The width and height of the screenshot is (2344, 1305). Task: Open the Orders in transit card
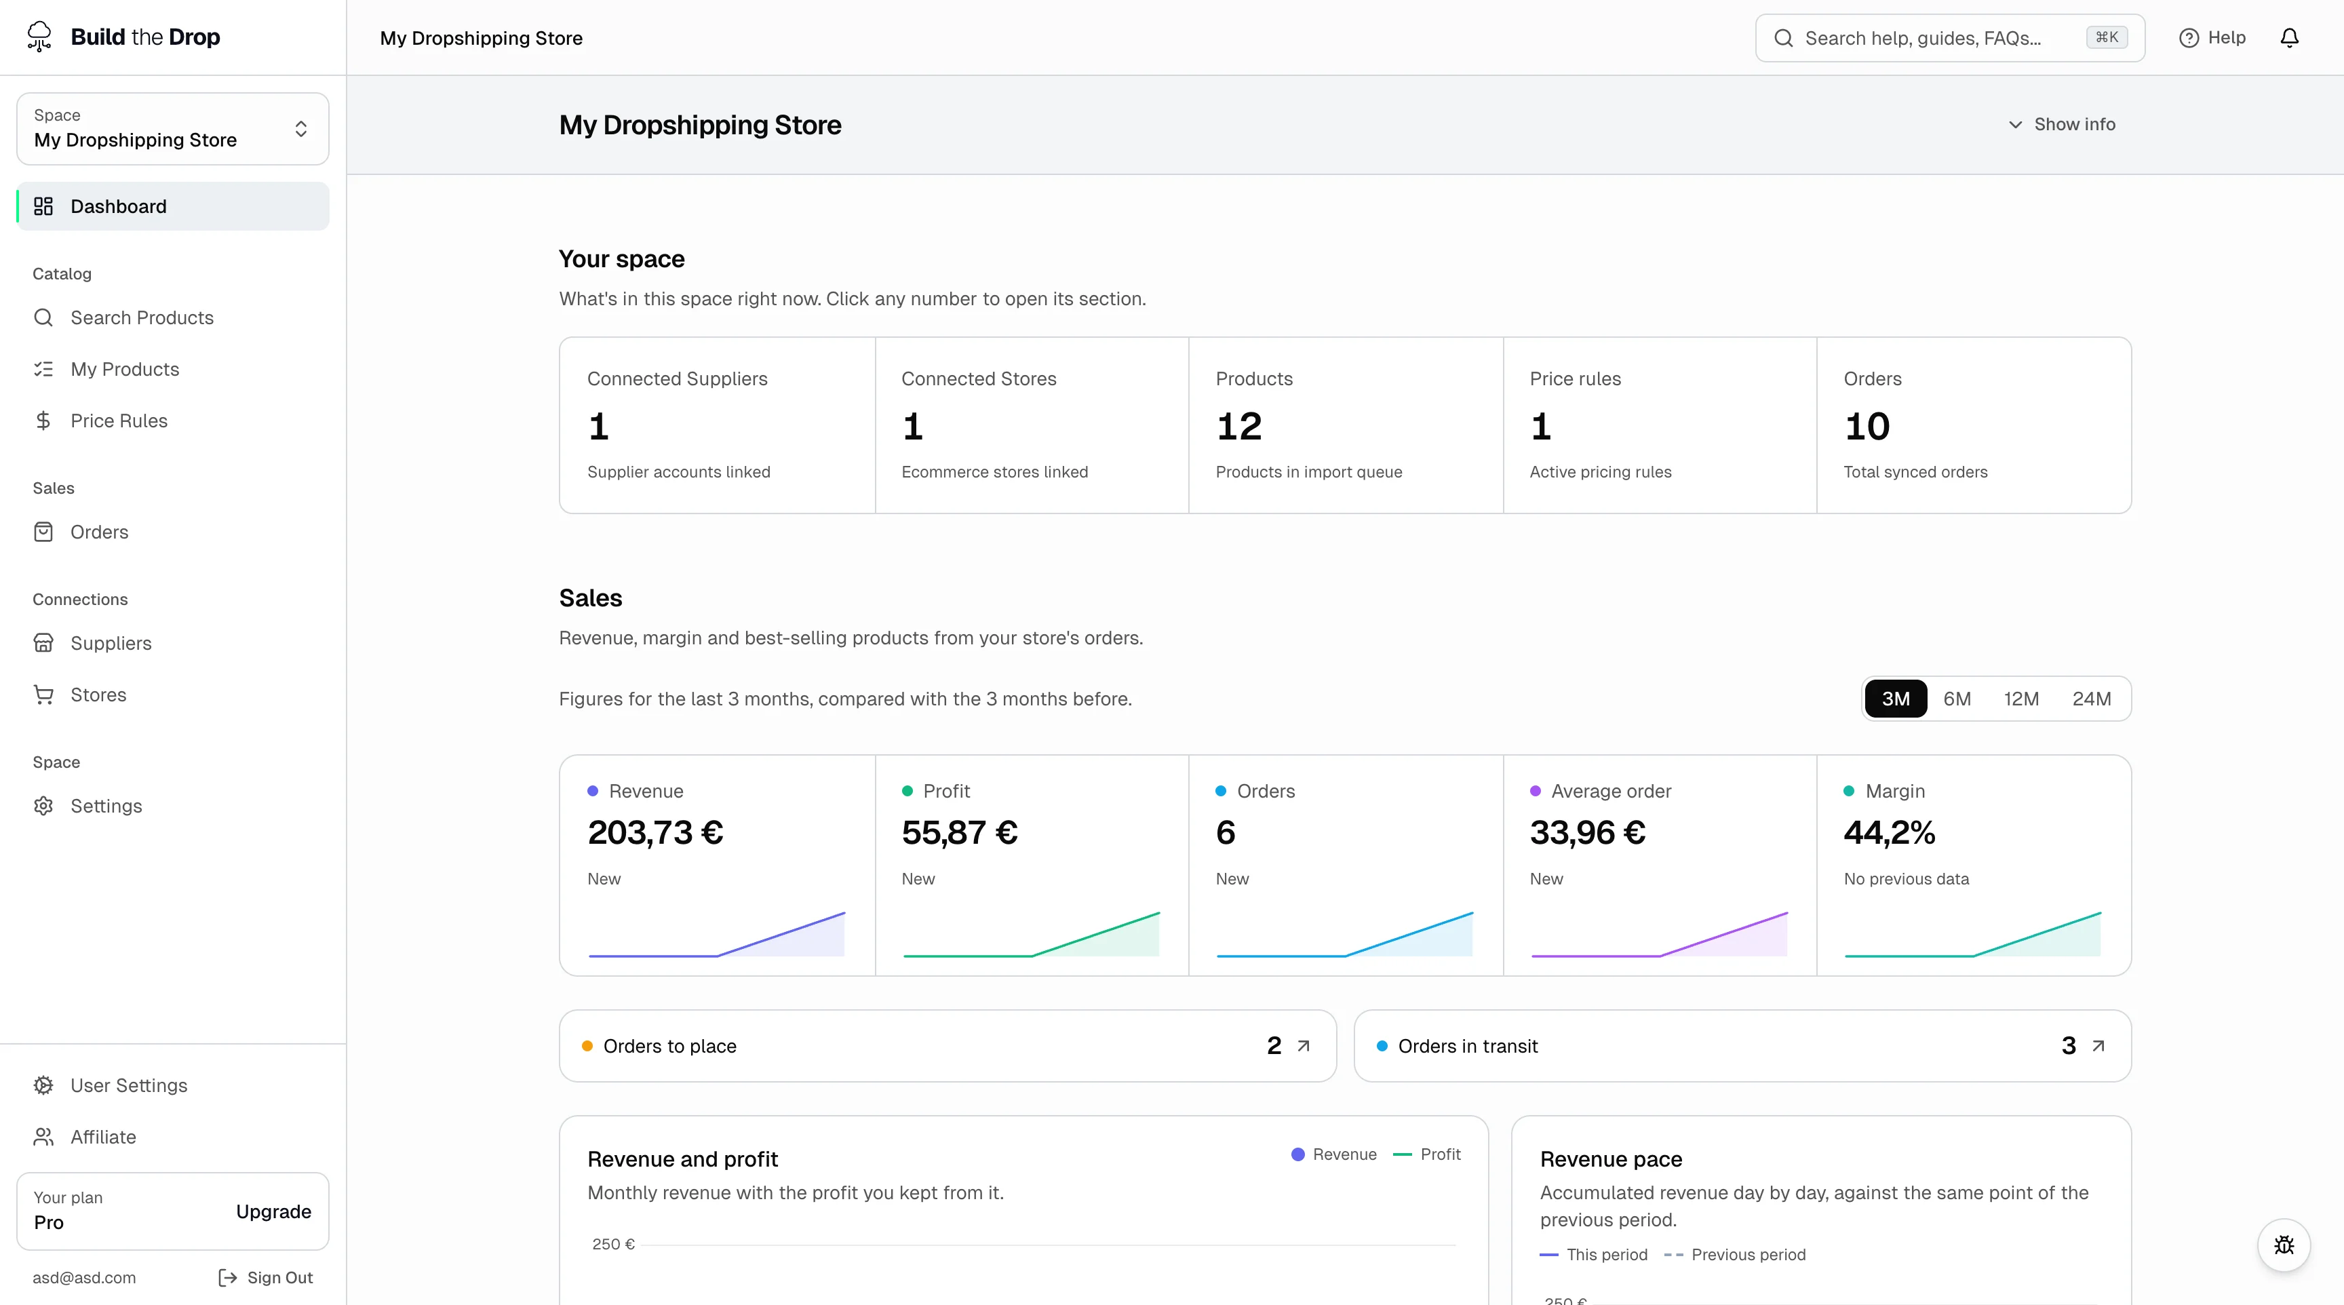1742,1046
